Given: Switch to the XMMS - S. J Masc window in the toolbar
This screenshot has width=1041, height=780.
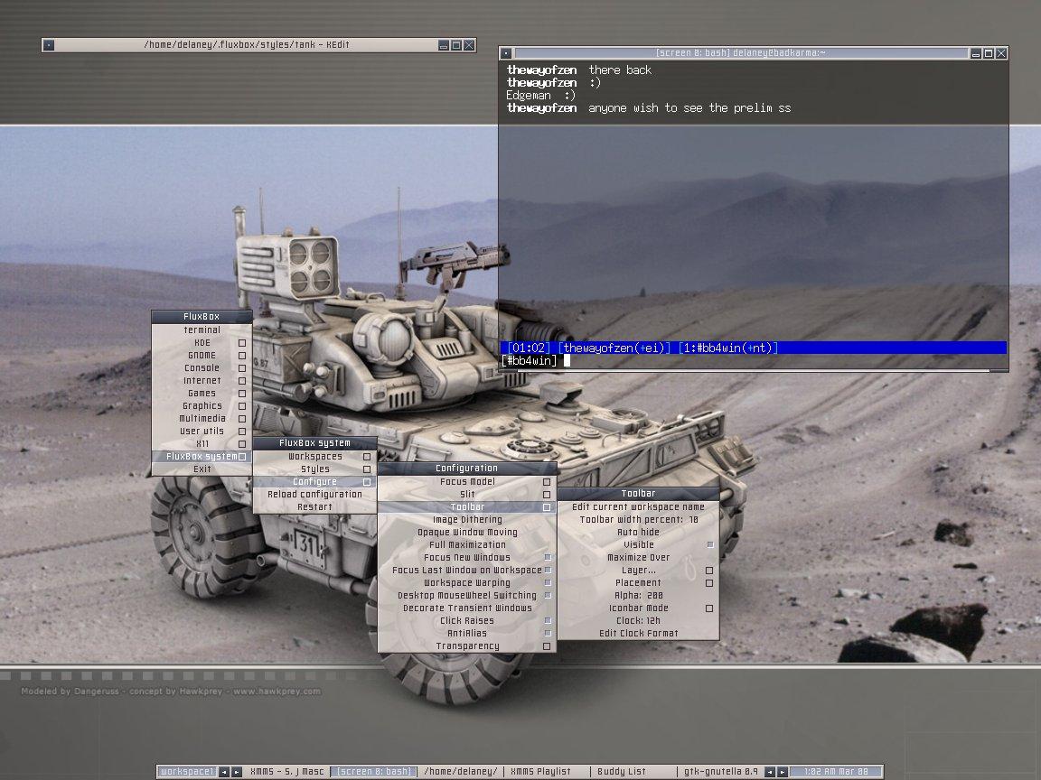Looking at the screenshot, I should pos(286,772).
